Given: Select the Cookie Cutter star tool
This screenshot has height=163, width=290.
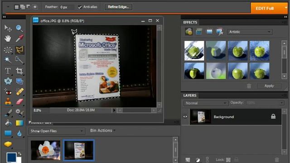Looking at the screenshot, I should click(x=8, y=81).
